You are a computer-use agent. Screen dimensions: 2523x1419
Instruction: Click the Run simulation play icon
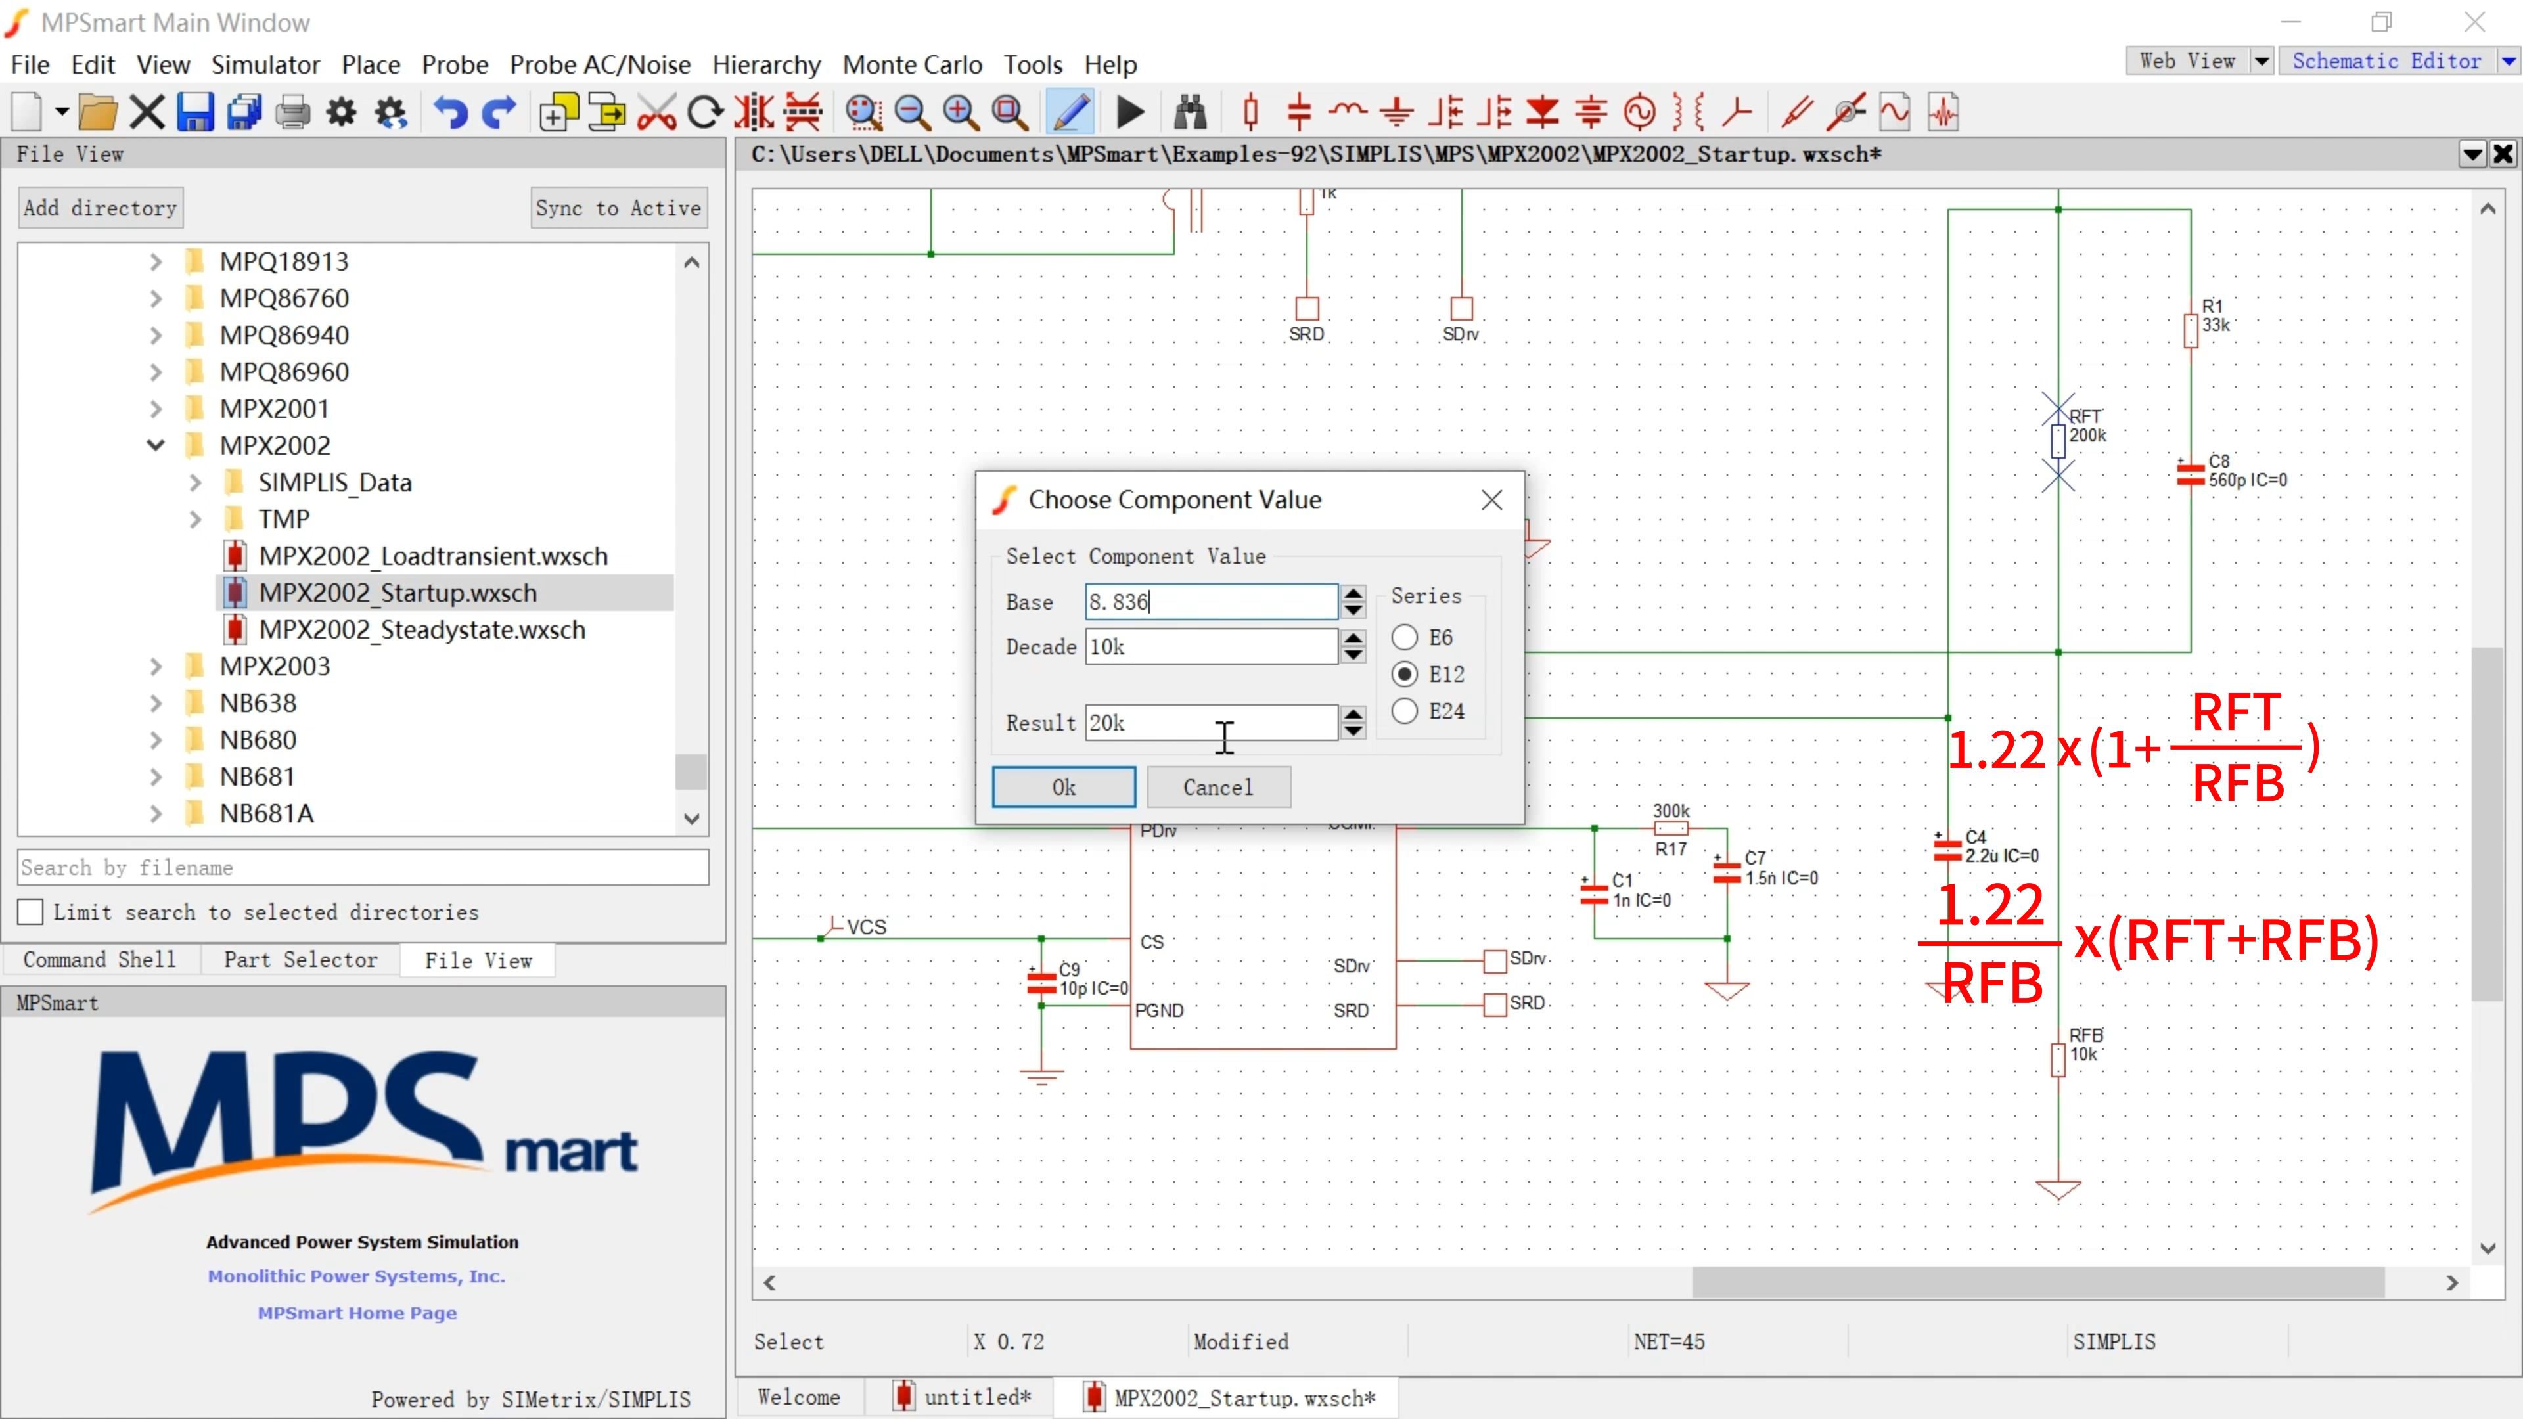point(1130,112)
